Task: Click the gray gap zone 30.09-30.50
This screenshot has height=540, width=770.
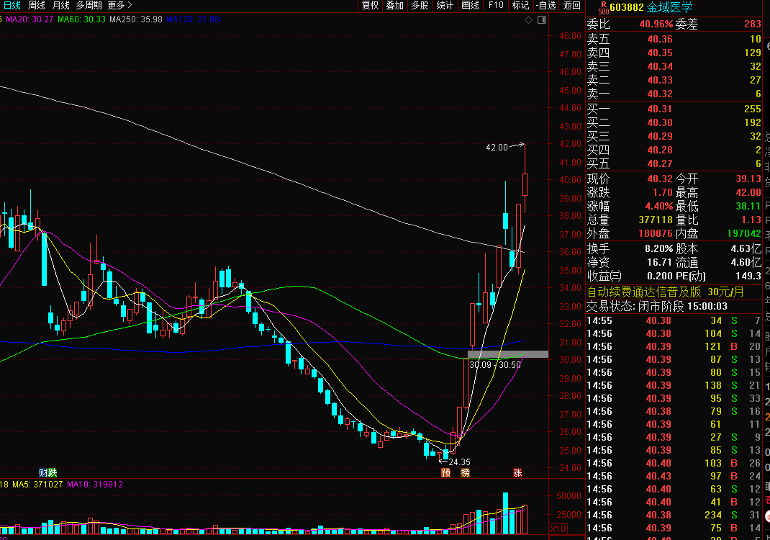Action: click(508, 354)
